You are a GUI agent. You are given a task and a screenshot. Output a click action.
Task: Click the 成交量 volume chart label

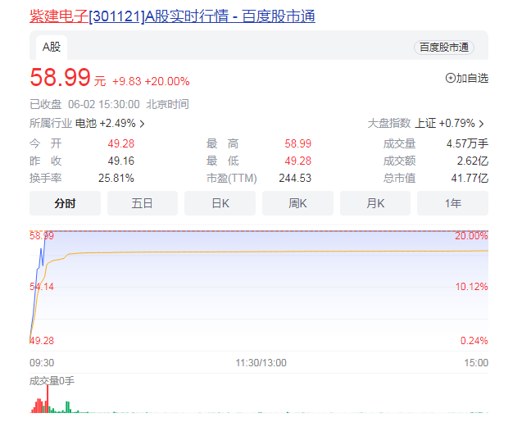click(52, 381)
